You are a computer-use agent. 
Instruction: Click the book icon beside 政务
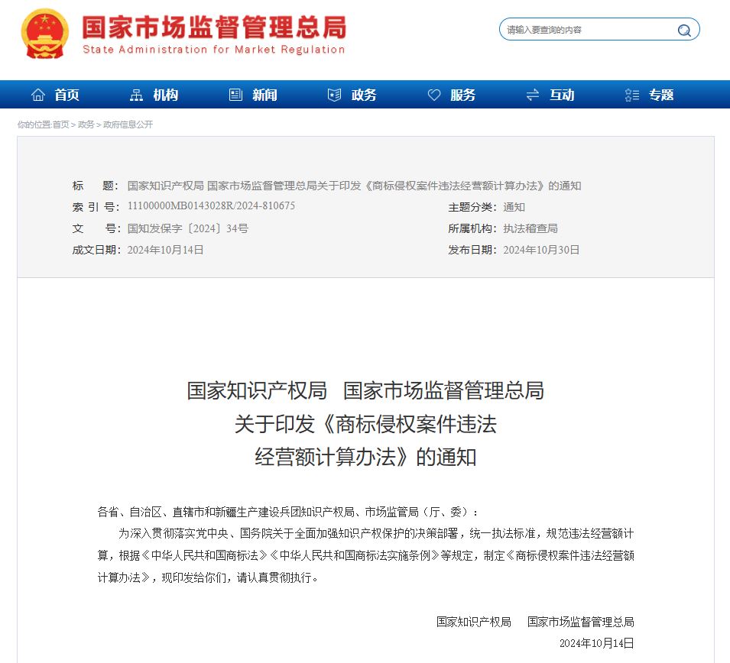click(x=334, y=95)
